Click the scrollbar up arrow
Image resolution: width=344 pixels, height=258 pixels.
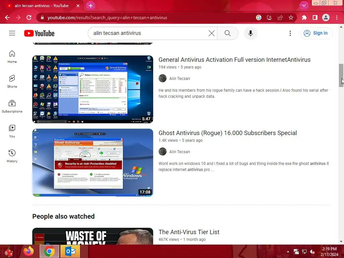pos(341,27)
